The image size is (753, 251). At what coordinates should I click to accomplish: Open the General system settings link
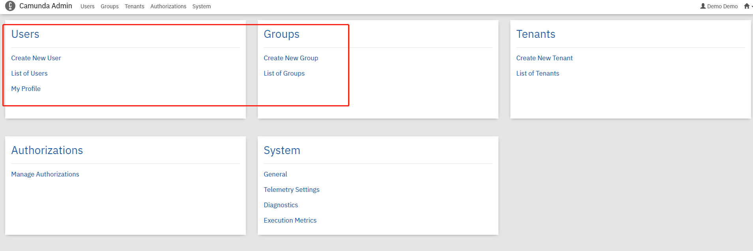(x=275, y=174)
